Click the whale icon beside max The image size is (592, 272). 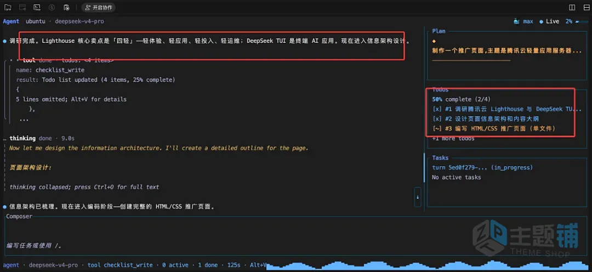point(516,21)
